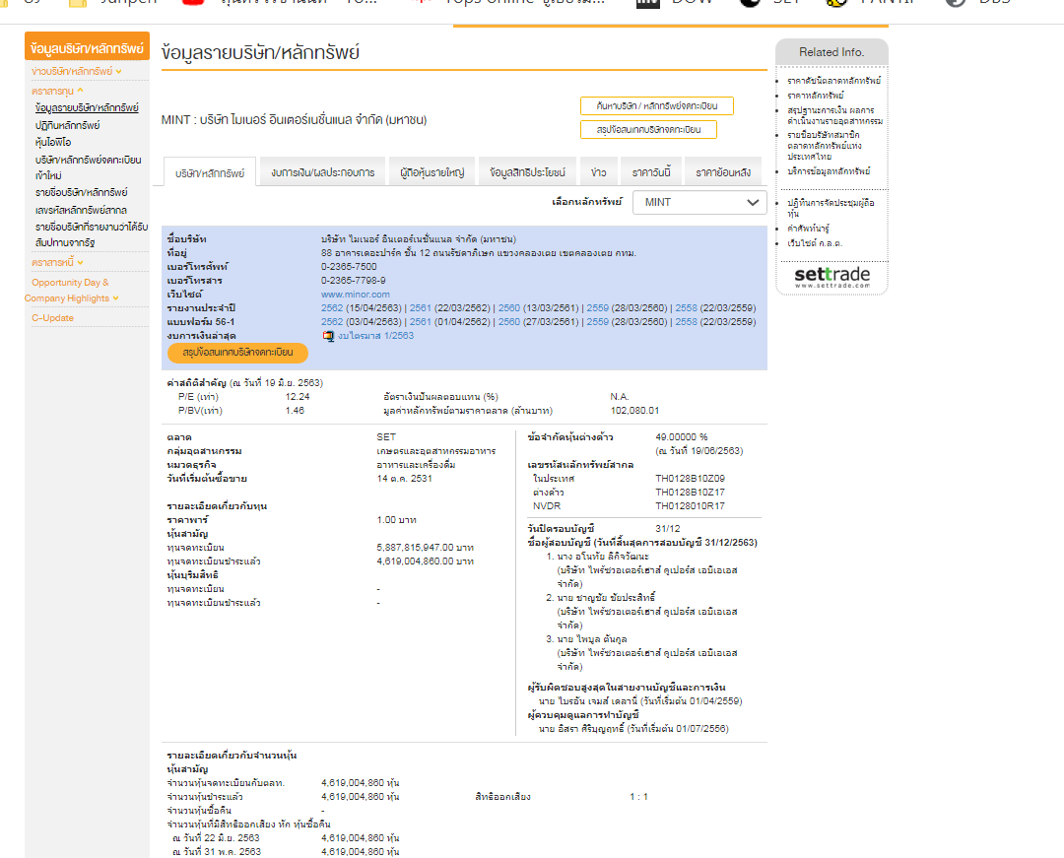This screenshot has width=1064, height=858.
Task: Expand the ข่าวบริษัท/หลักทรัพย์ sidebar section
Action: pyautogui.click(x=77, y=71)
